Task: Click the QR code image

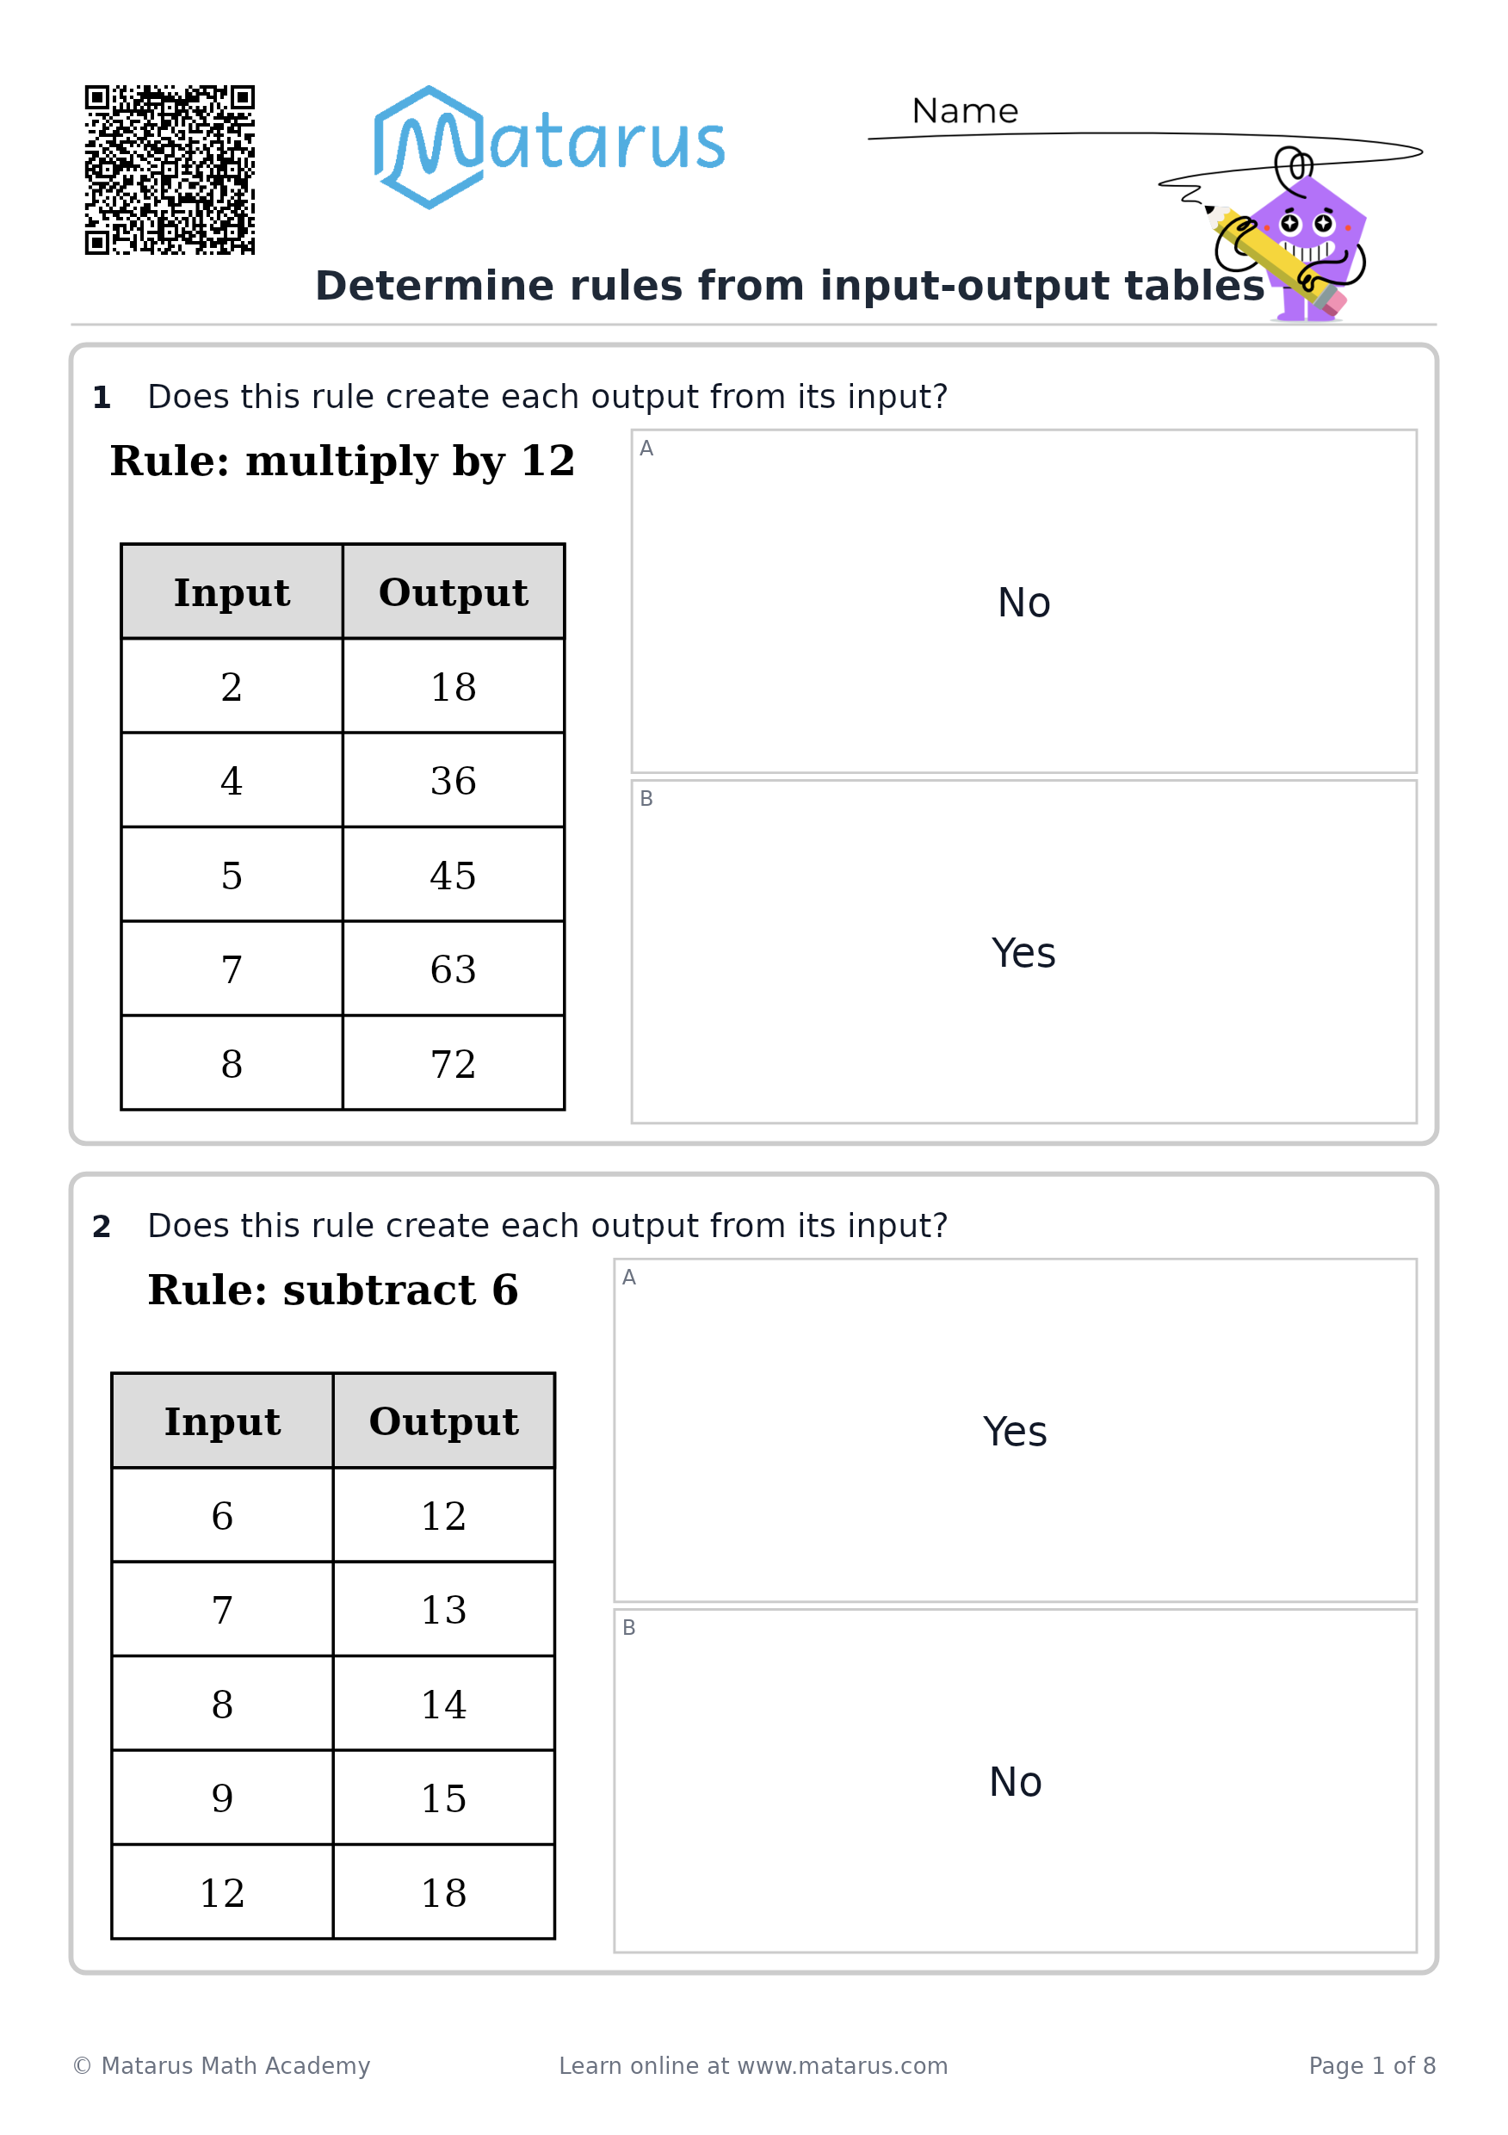Action: coord(170,170)
